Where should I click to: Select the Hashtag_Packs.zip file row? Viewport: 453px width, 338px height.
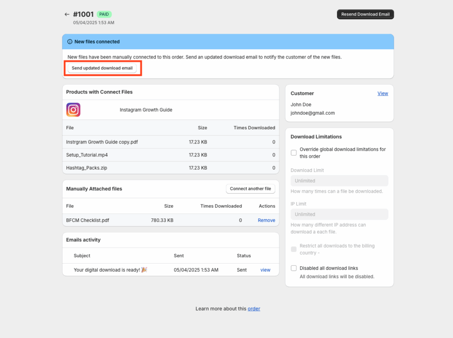(87, 168)
